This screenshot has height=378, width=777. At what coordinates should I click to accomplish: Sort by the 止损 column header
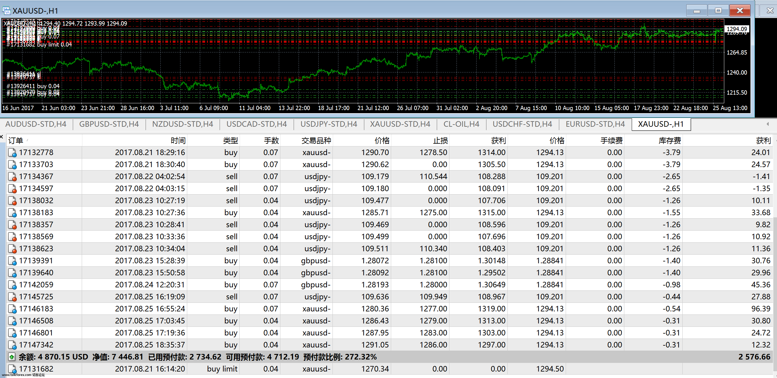[x=420, y=141]
